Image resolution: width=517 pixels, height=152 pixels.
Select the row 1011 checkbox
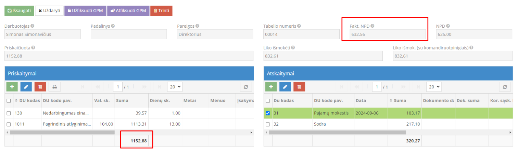[9, 124]
